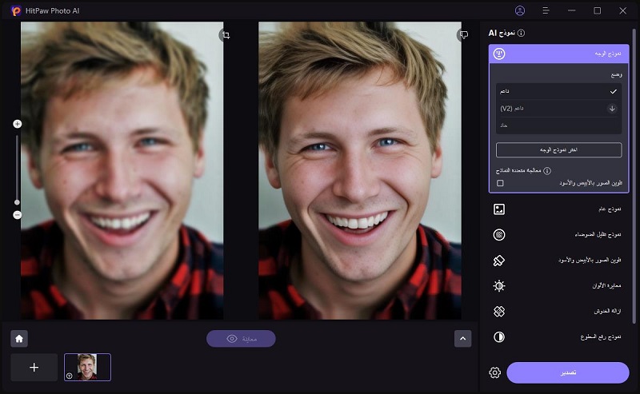Select the Color Calibration sun icon
The image size is (640, 394).
(x=499, y=286)
